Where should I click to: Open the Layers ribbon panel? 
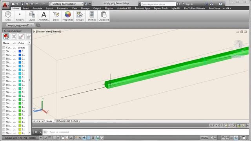32,16
